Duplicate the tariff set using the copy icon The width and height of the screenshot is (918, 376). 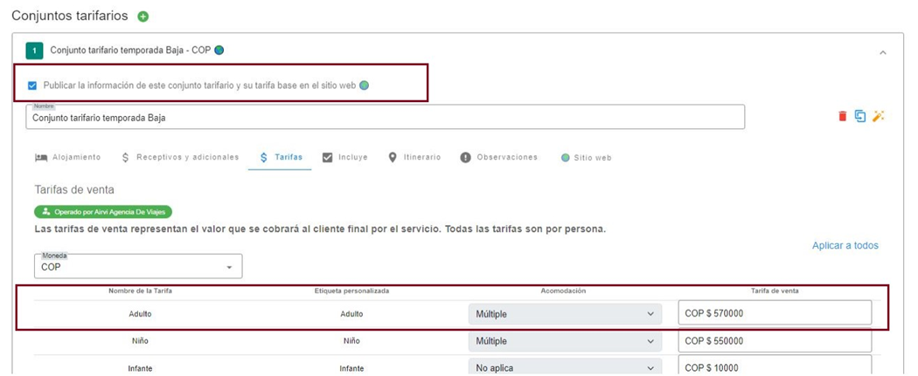860,116
